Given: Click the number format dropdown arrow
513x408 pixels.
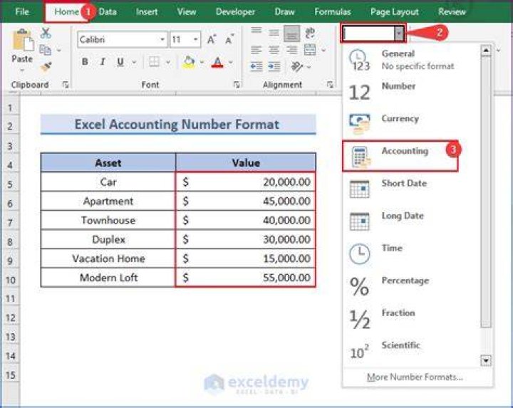Looking at the screenshot, I should 399,33.
